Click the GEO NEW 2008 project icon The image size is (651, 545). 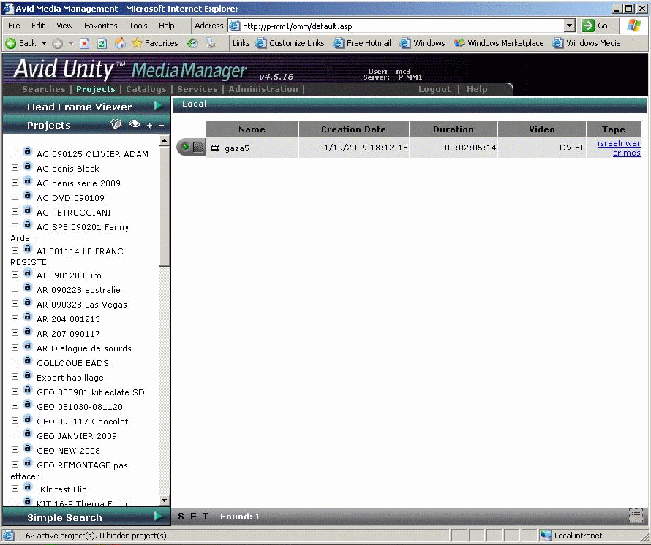coord(27,449)
